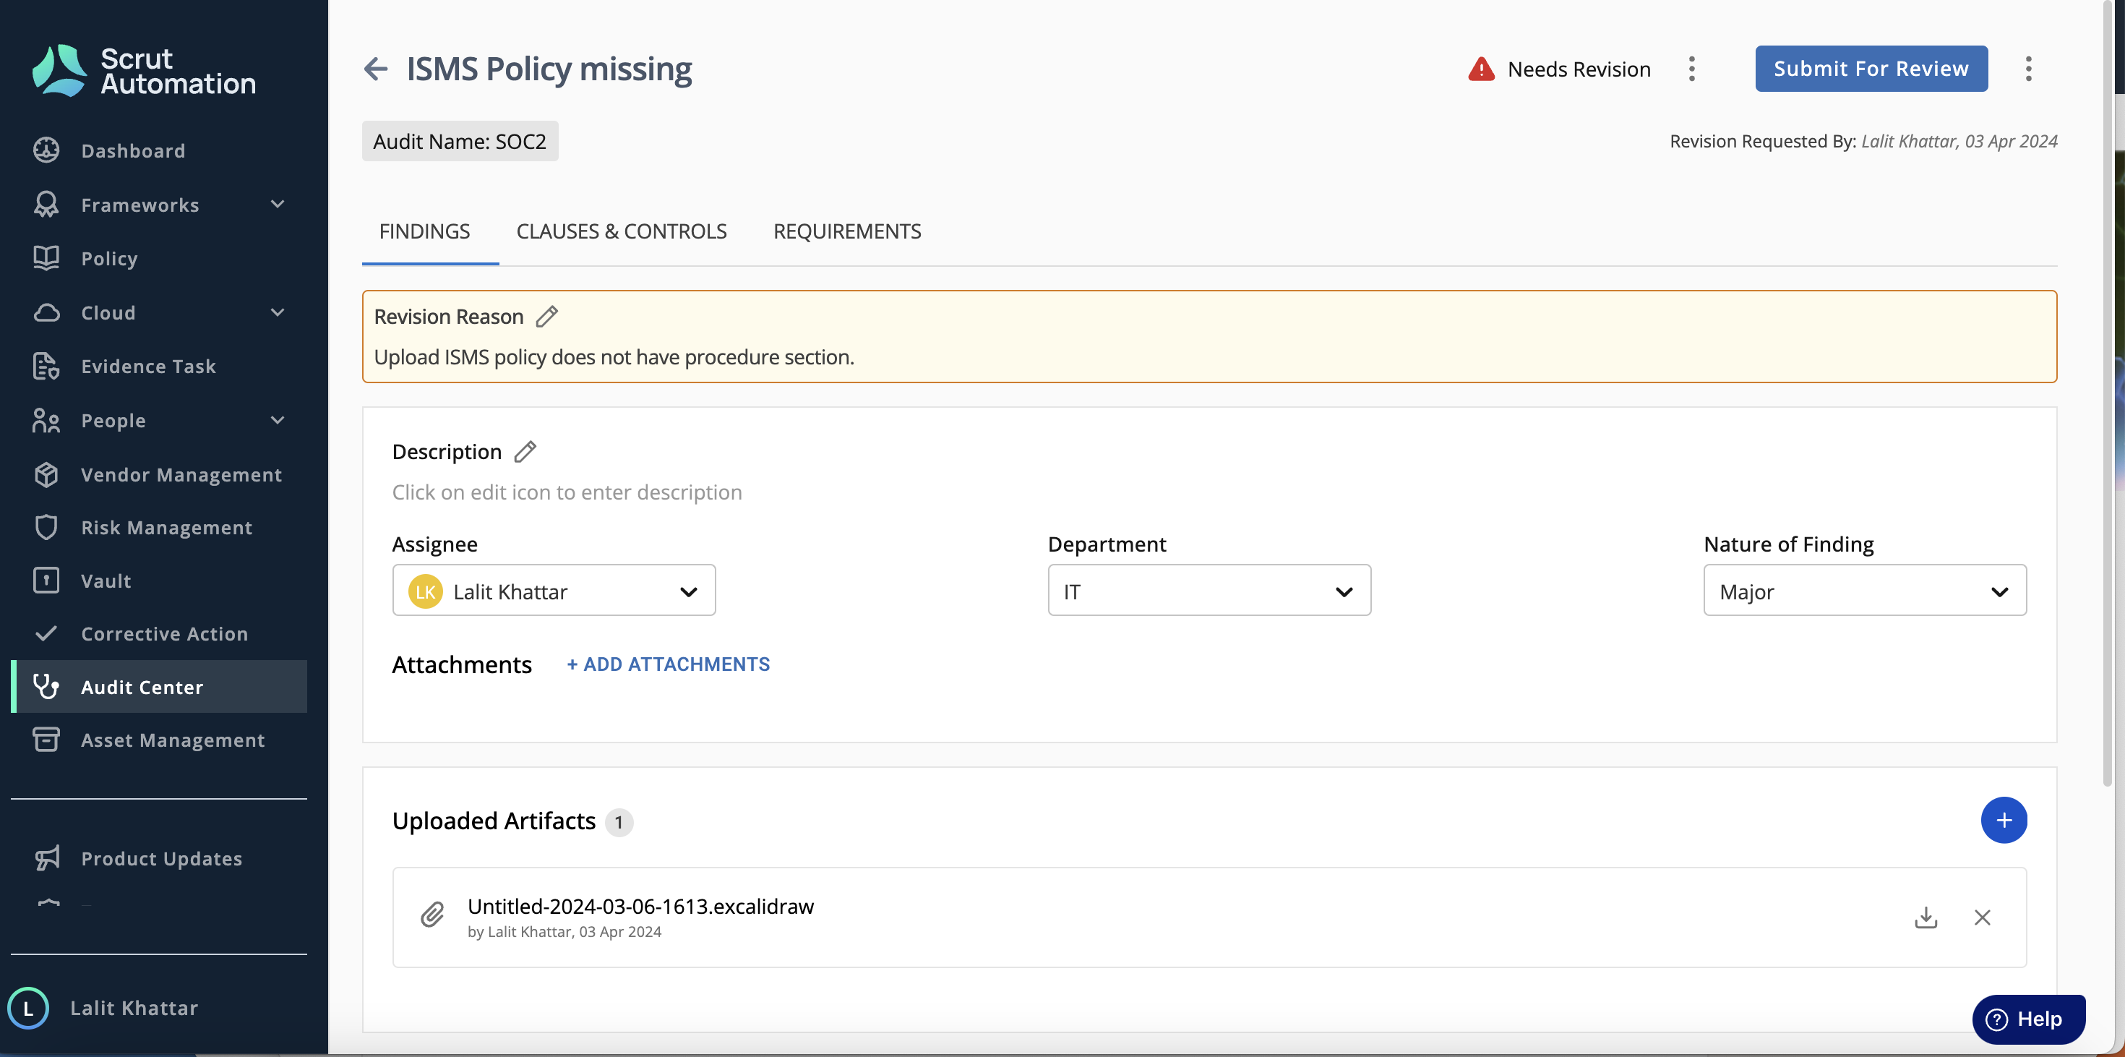Click the Vendor Management box icon
Screen dimensions: 2125x1057
pyautogui.click(x=46, y=474)
